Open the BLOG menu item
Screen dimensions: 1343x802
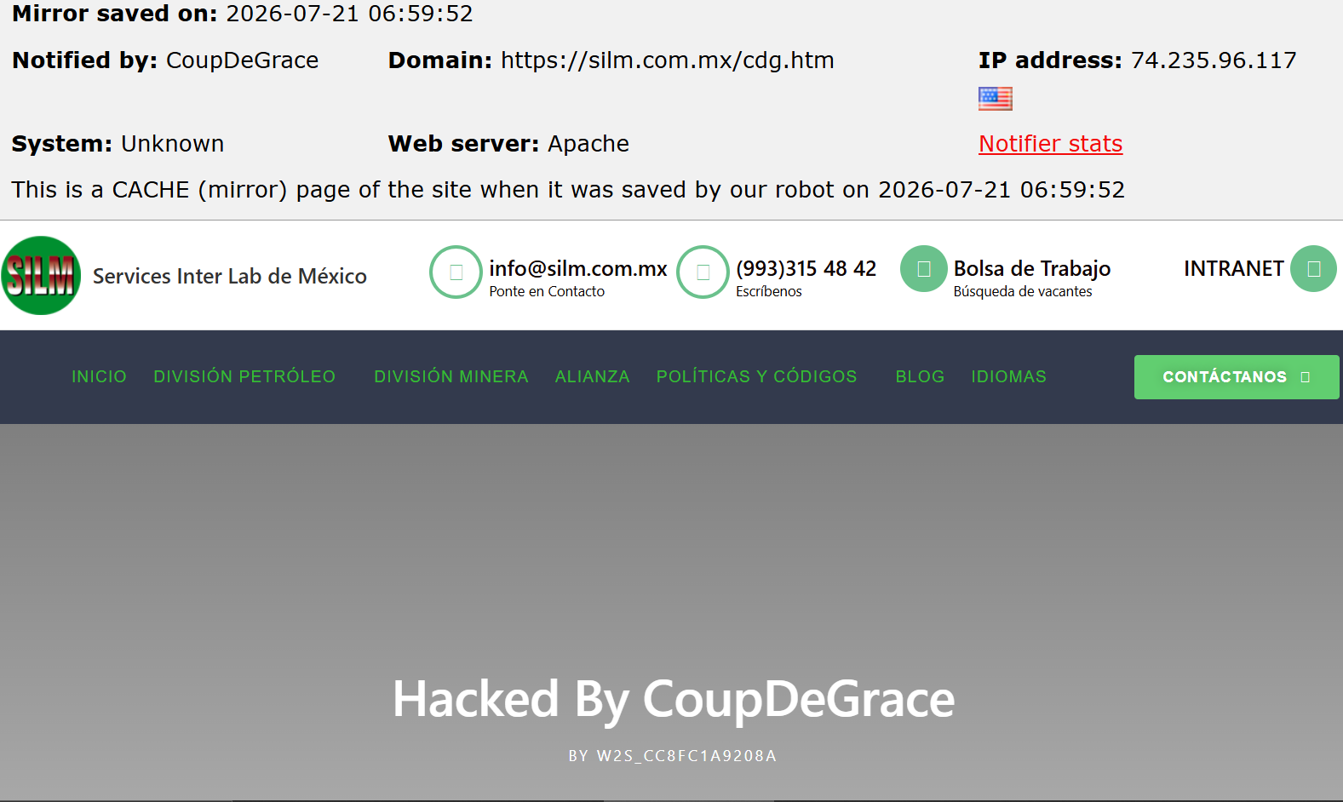(920, 376)
